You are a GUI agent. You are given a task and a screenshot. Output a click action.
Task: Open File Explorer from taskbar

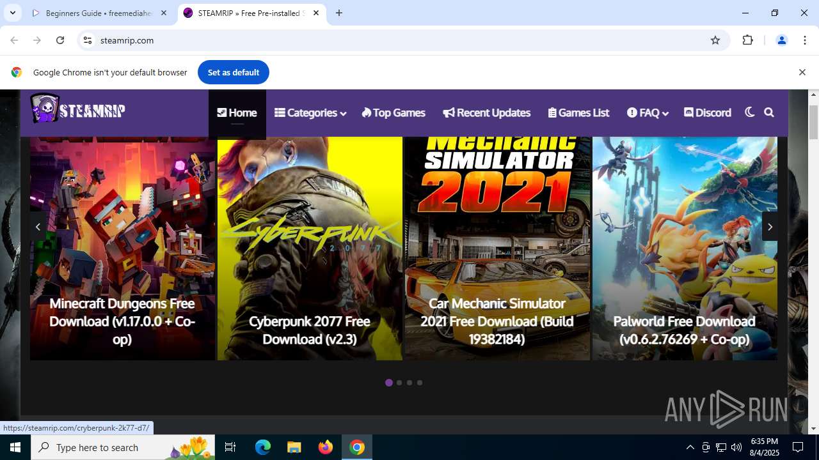pos(294,447)
